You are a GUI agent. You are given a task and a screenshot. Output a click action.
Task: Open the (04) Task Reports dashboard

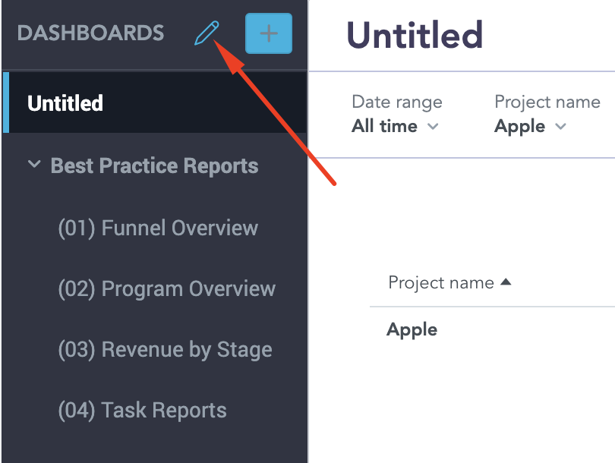click(x=143, y=410)
